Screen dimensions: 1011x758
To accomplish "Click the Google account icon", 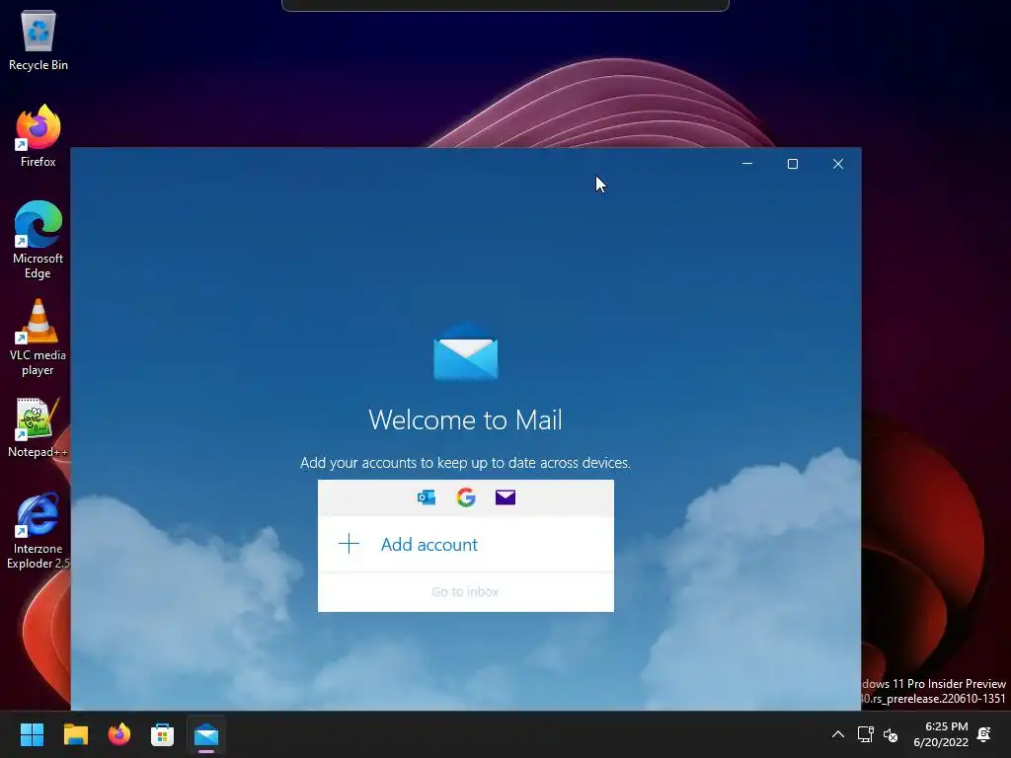I will [x=466, y=497].
